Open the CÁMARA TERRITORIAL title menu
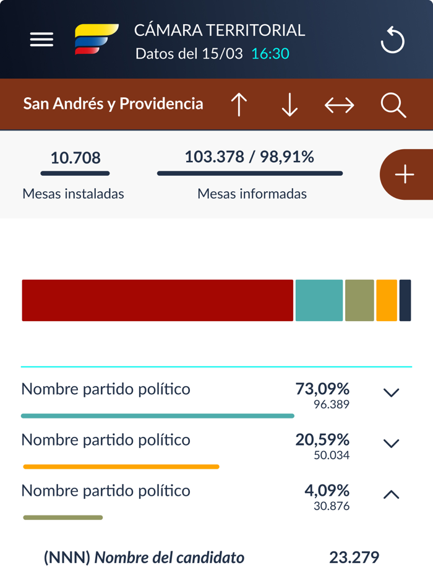Viewport: 433px width, 578px height. click(218, 29)
